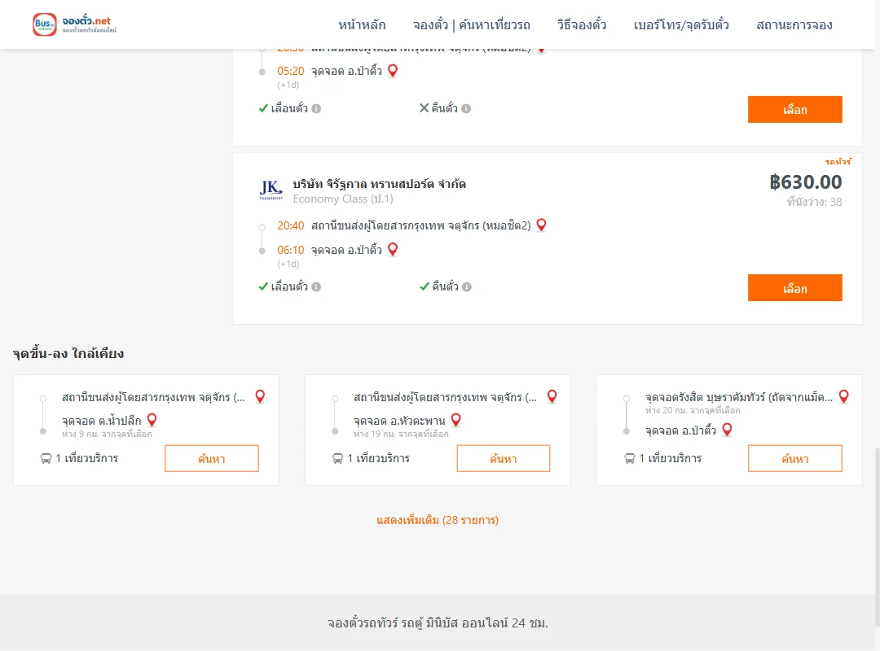The image size is (880, 651).
Task: Go to หน้าหลัก home page
Action: tap(362, 24)
